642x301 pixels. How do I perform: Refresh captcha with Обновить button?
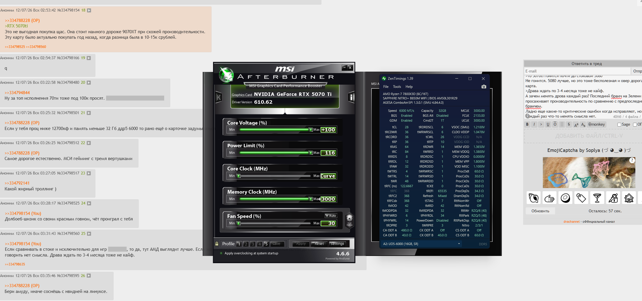point(540,211)
